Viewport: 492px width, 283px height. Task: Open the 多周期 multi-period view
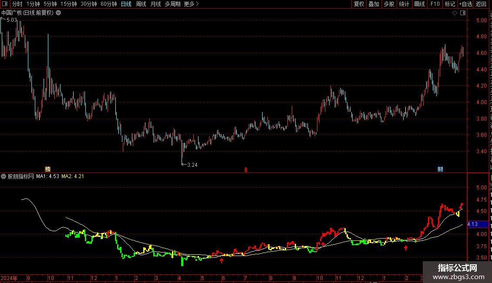172,4
